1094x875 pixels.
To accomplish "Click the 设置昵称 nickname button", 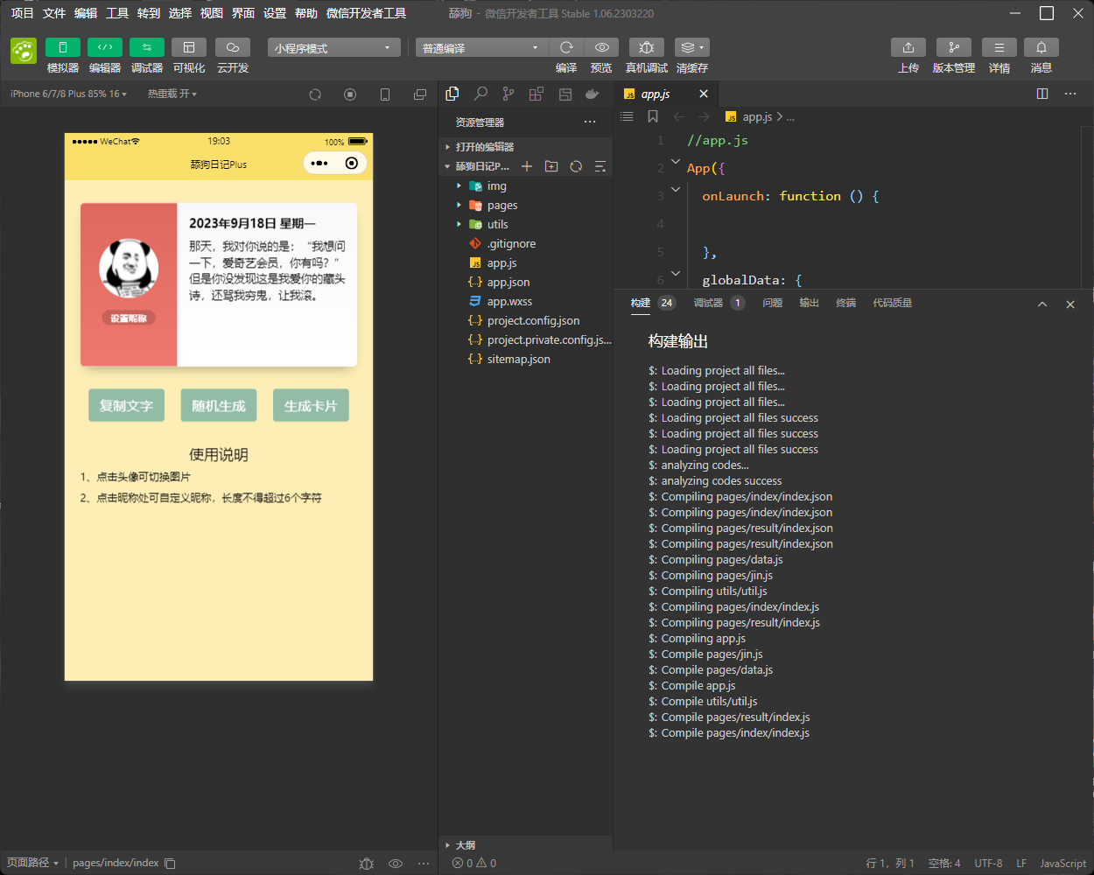I will coord(129,318).
